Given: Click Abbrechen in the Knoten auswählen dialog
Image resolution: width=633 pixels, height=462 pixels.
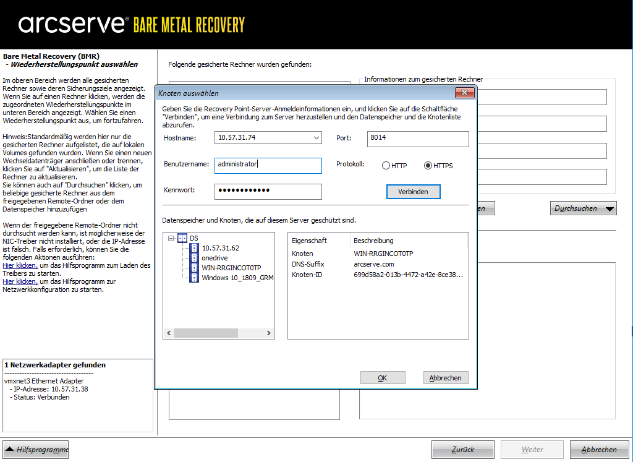Looking at the screenshot, I should (445, 378).
